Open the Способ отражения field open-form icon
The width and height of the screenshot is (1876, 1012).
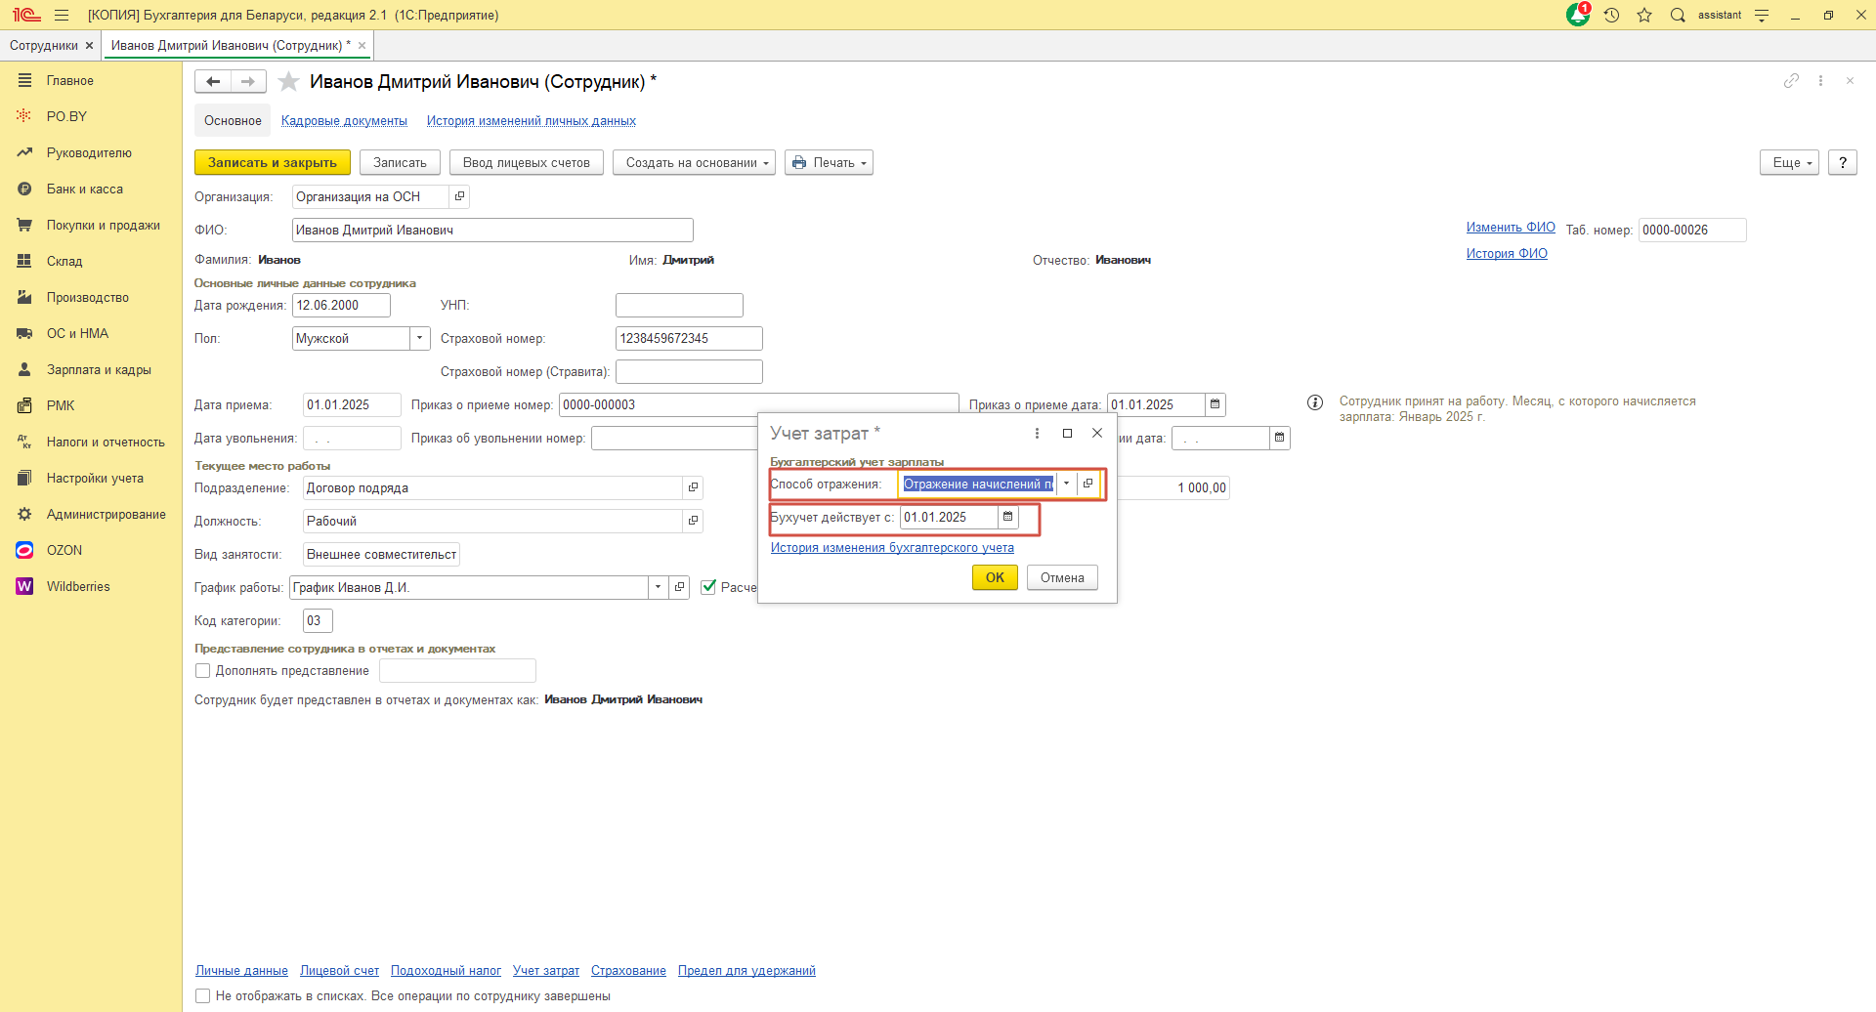(1087, 484)
